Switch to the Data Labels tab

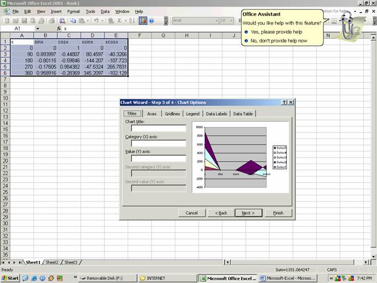pyautogui.click(x=217, y=114)
